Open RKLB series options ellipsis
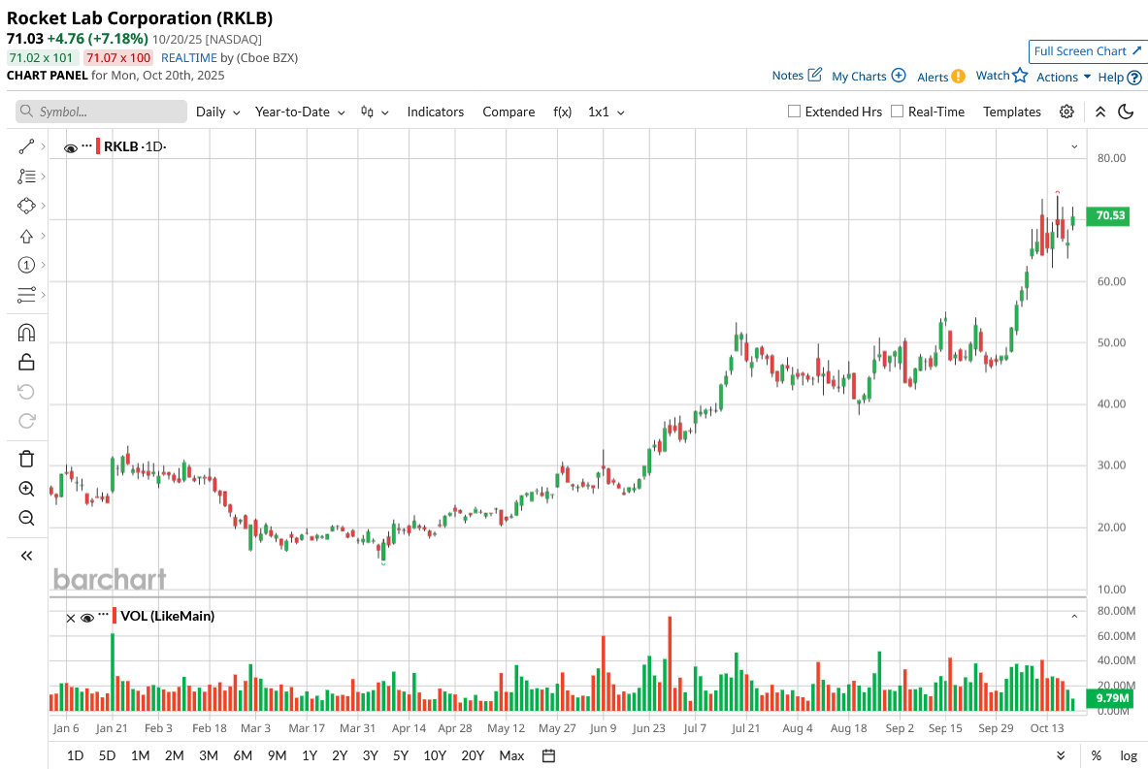Image resolution: width=1148 pixels, height=769 pixels. click(87, 146)
